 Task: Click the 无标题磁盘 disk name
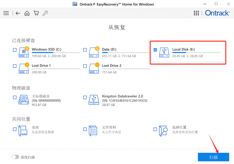(41, 96)
